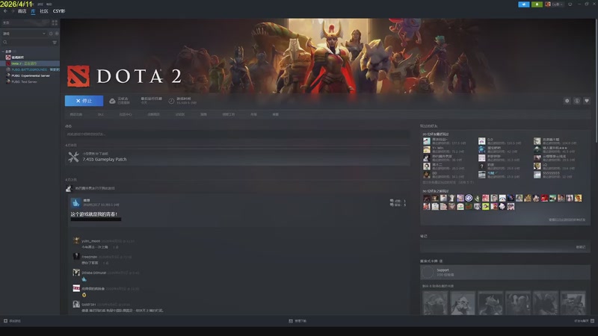This screenshot has width=598, height=336.
Task: Click the blue announcements megaphone button
Action: 524,4
